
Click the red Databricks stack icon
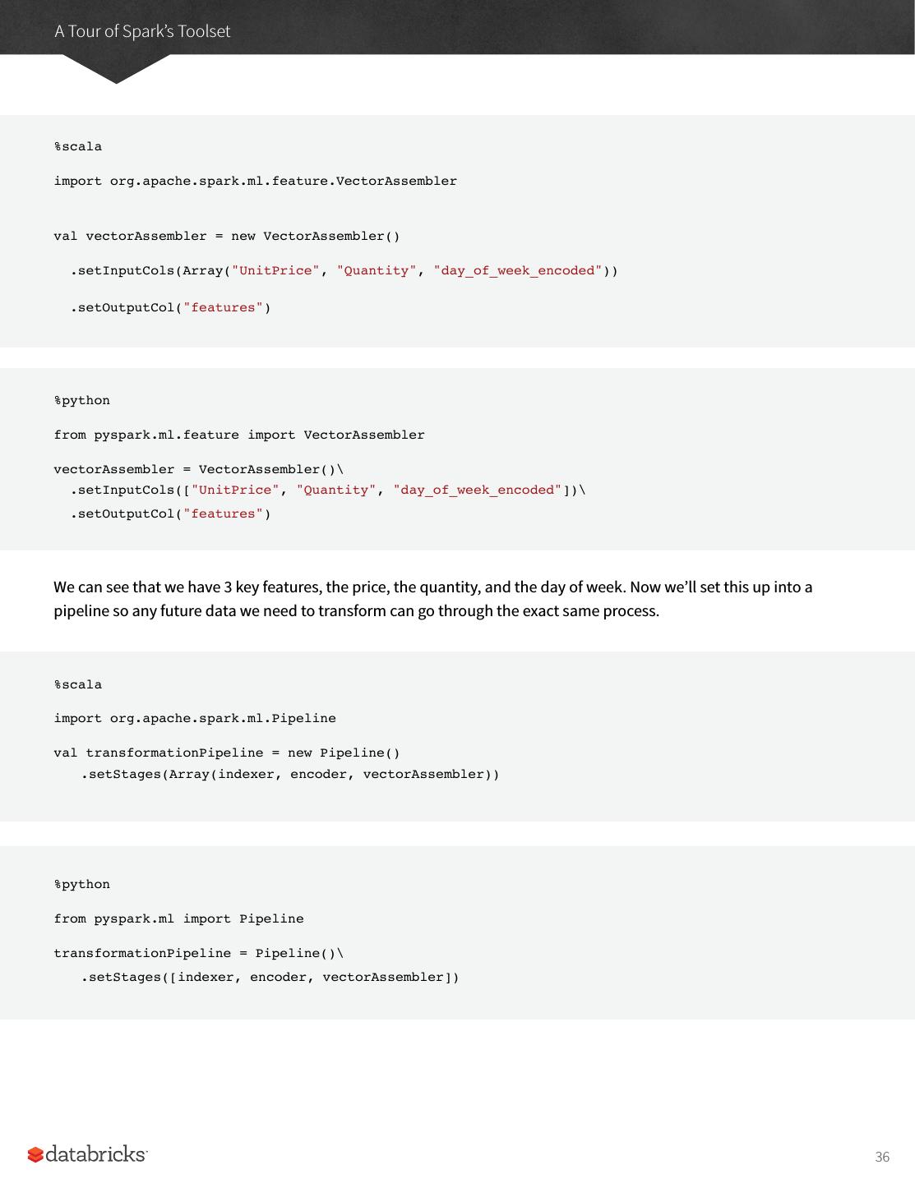(x=35, y=1155)
